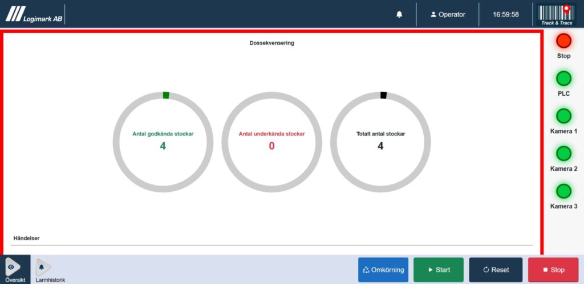Click the clock time display
This screenshot has height=284, width=584.
click(x=506, y=15)
